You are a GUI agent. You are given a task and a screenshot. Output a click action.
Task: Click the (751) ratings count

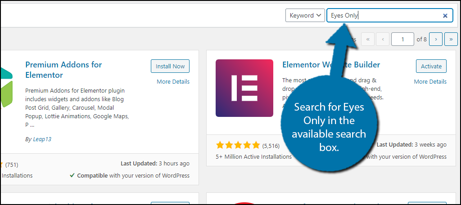pos(12,165)
